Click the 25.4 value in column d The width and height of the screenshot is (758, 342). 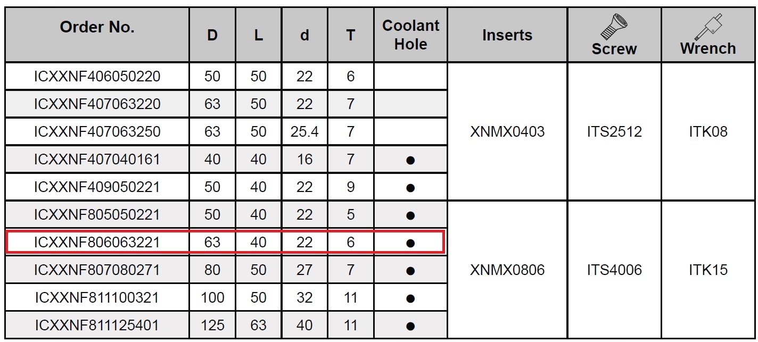pos(304,131)
